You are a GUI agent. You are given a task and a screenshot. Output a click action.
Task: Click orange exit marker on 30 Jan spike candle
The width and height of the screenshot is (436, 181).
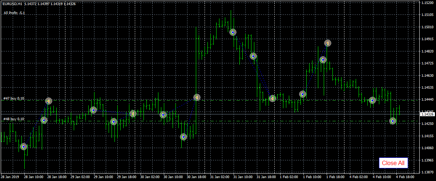click(x=197, y=97)
